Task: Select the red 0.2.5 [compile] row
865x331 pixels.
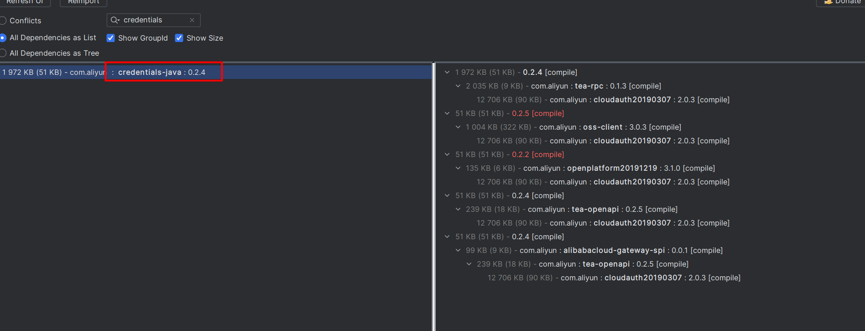Action: point(510,113)
